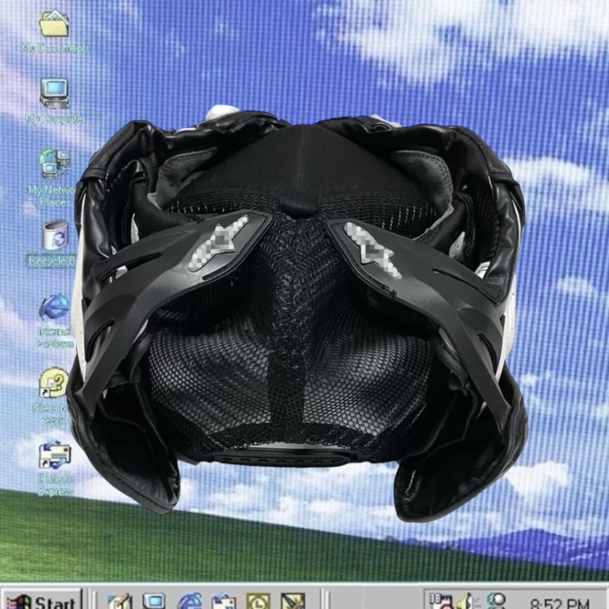Click the magnifier tray icon next to the clock
This screenshot has width=609, height=609.
tap(495, 601)
